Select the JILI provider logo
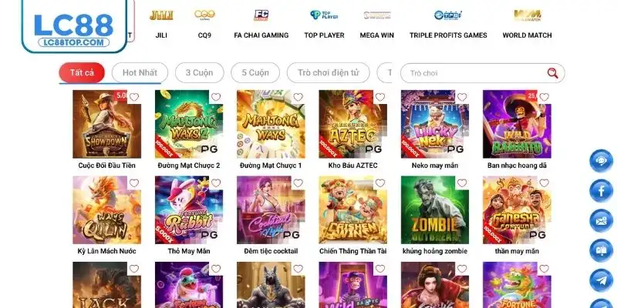The width and height of the screenshot is (617, 308). [x=161, y=15]
